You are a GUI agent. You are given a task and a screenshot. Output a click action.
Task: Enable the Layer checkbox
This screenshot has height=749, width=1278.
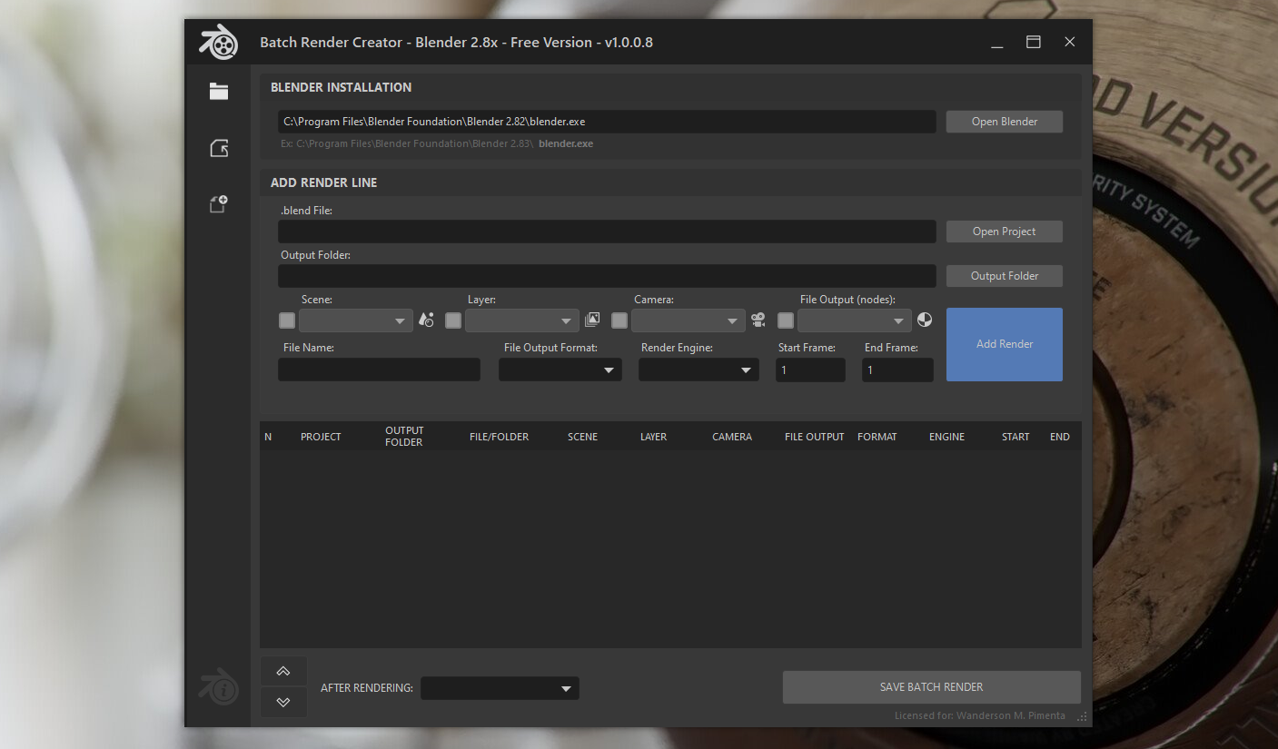coord(452,320)
